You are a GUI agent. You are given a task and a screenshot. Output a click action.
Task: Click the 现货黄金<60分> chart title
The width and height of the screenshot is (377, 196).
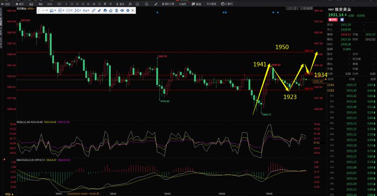tap(26, 8)
